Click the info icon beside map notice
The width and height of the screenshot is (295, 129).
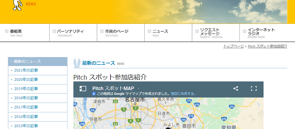94,94
